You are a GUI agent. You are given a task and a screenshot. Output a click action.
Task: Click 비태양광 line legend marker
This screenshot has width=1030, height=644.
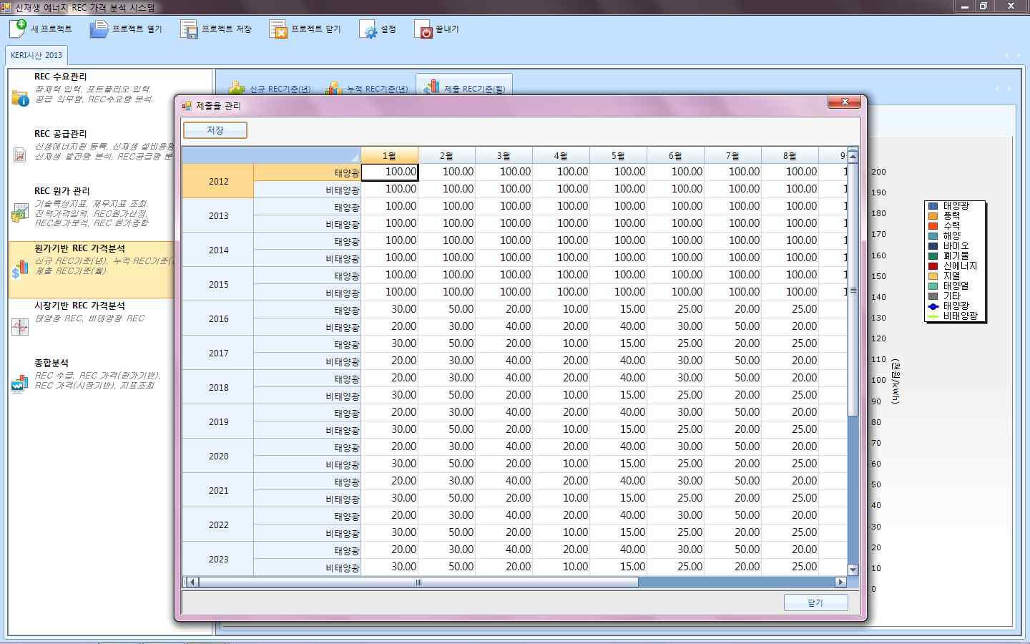tap(933, 316)
